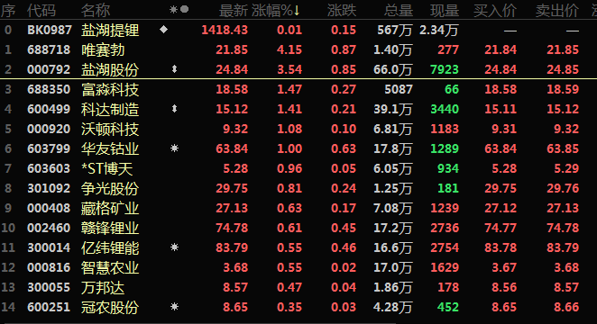The height and width of the screenshot is (324, 597).
Task: Click code 603799
Action: [x=49, y=148]
